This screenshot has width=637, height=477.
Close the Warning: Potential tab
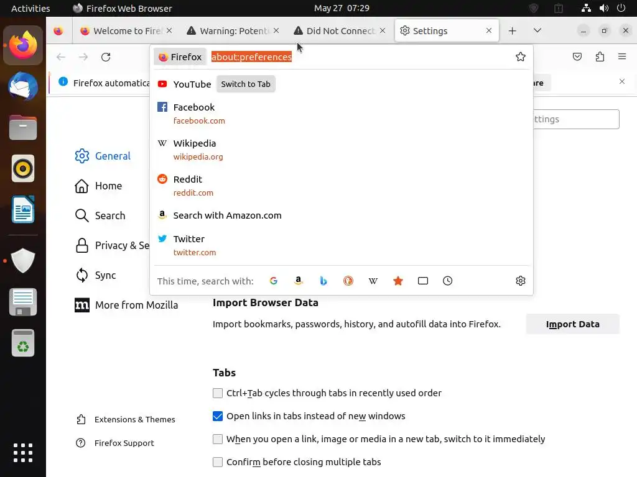pos(276,30)
